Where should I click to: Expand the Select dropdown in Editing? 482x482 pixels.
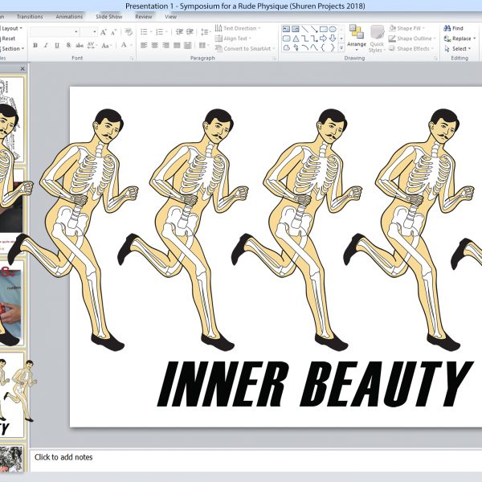[460, 49]
